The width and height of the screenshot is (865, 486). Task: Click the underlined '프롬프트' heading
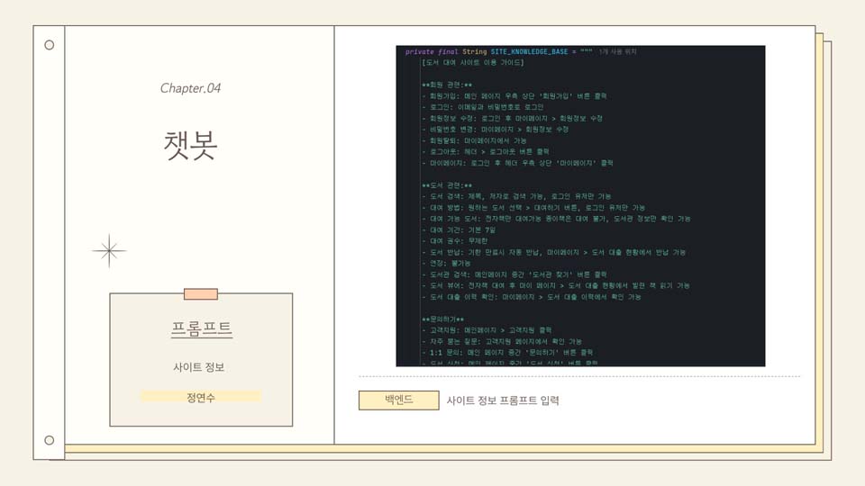pyautogui.click(x=201, y=328)
